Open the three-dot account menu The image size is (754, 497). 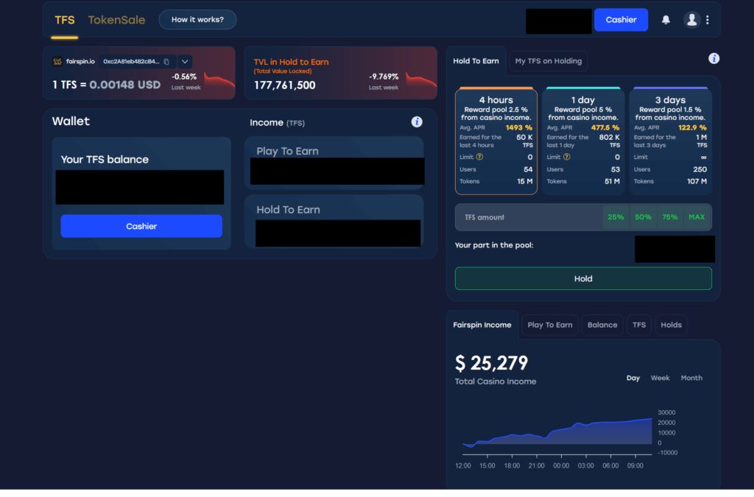[x=708, y=20]
